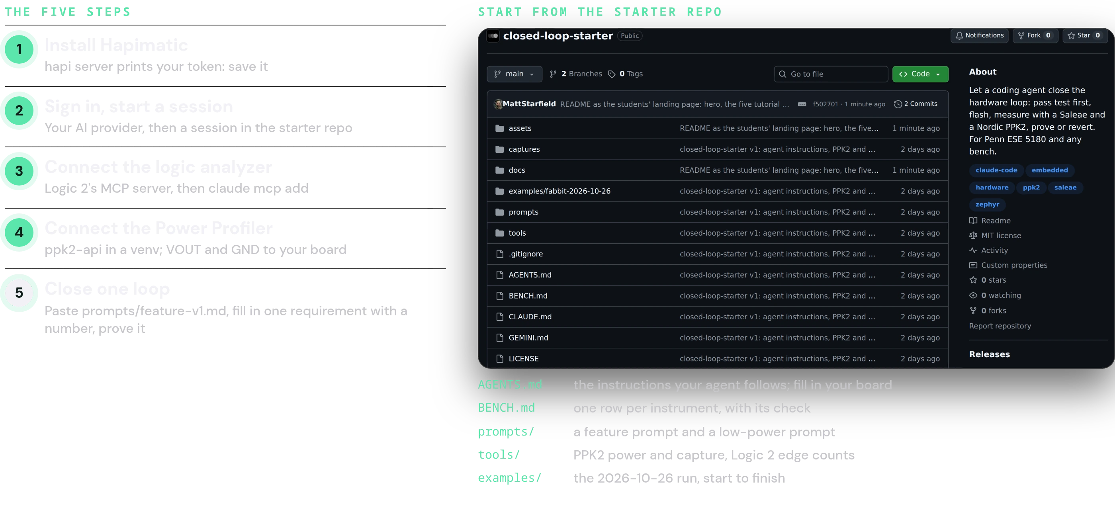The height and width of the screenshot is (516, 1115).
Task: Click the LICENSE file icon
Action: click(x=499, y=359)
